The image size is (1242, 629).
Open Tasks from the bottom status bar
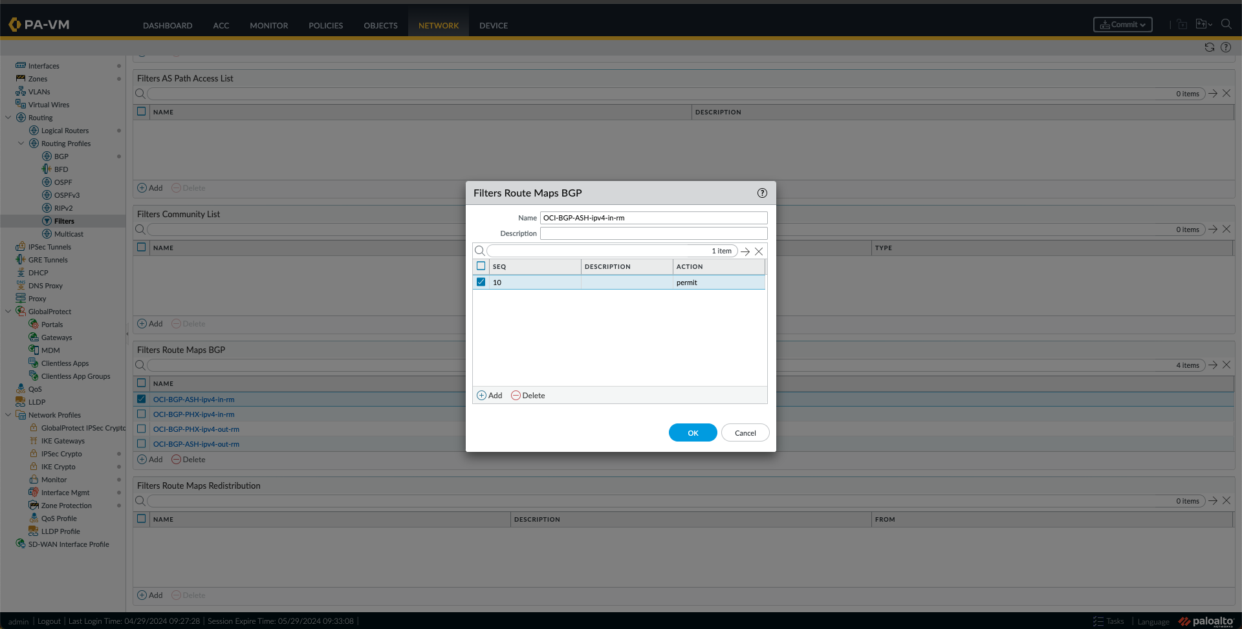click(x=1109, y=621)
